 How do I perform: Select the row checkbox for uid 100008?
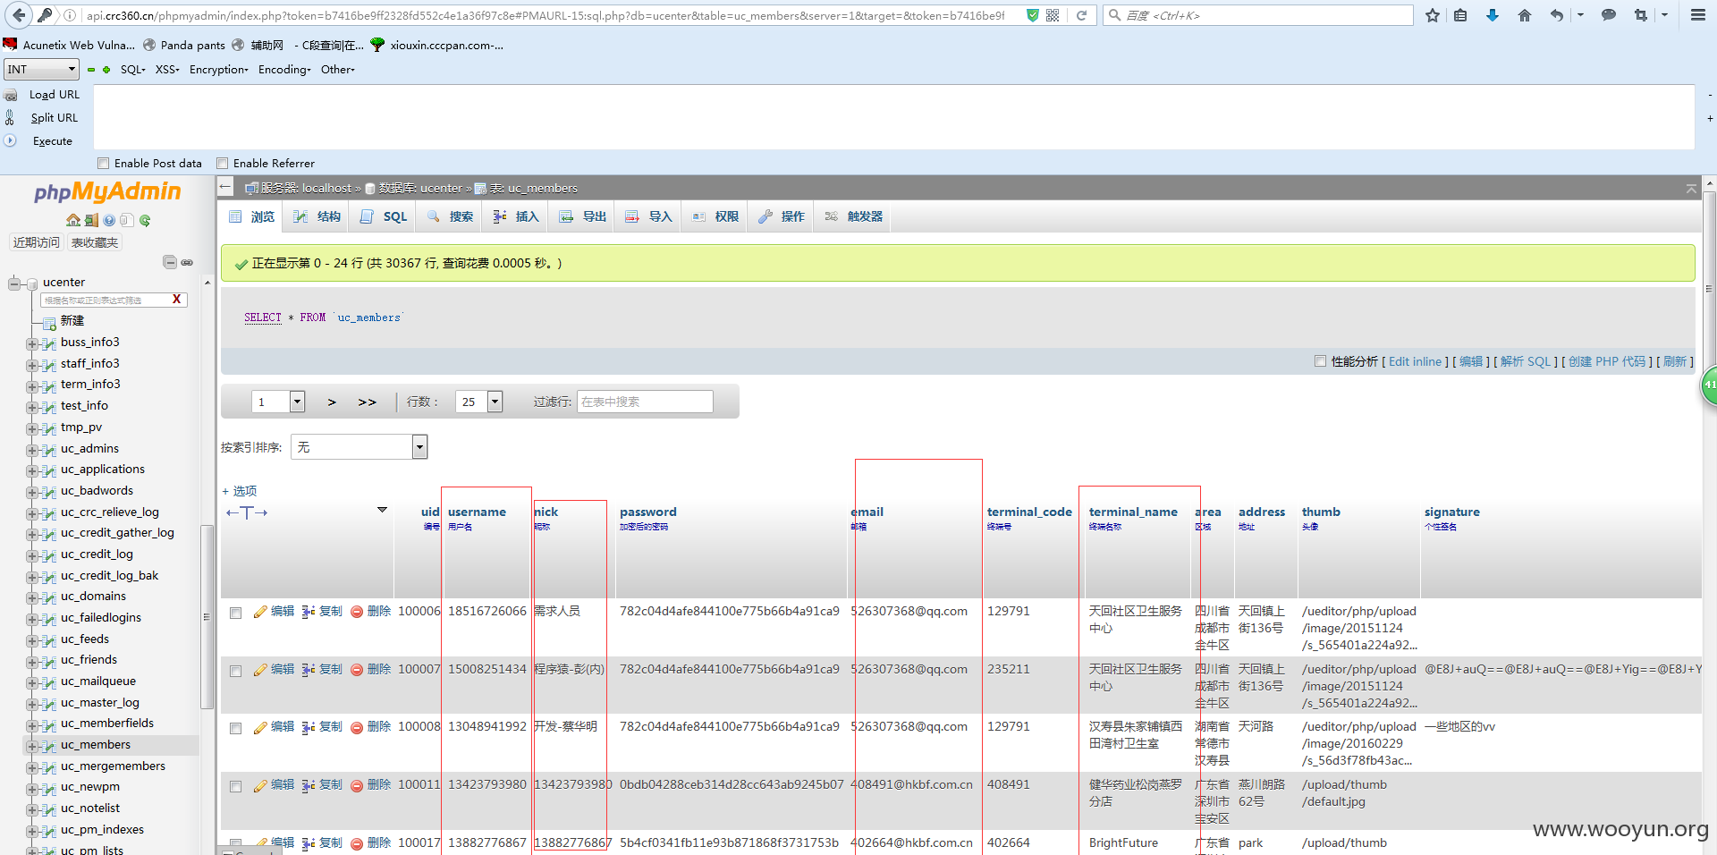tap(236, 729)
